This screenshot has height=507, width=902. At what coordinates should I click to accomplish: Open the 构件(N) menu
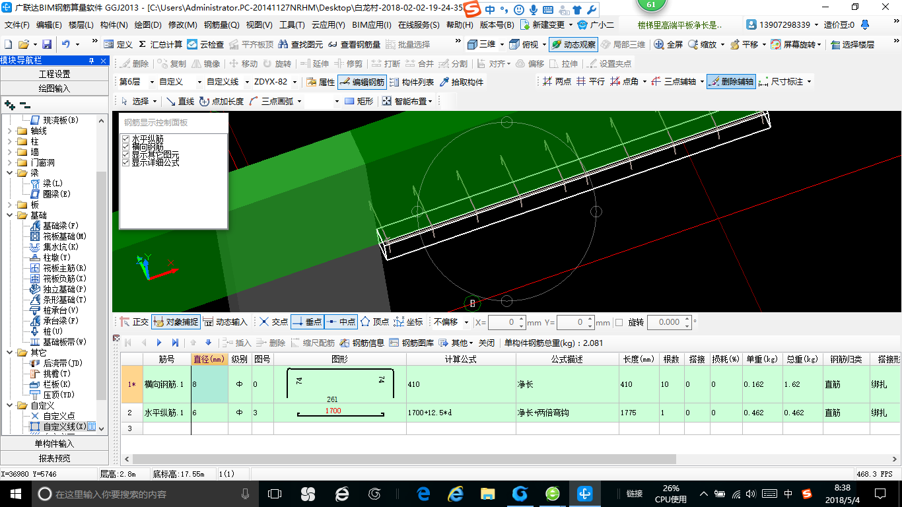(x=114, y=25)
